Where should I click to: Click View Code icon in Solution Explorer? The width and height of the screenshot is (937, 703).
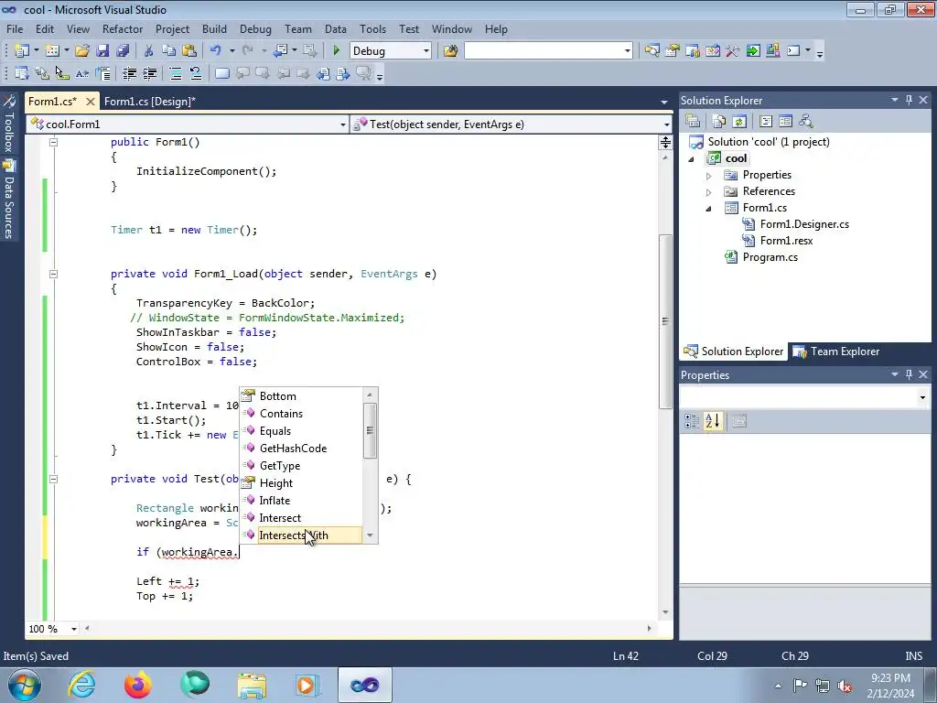pyautogui.click(x=766, y=122)
